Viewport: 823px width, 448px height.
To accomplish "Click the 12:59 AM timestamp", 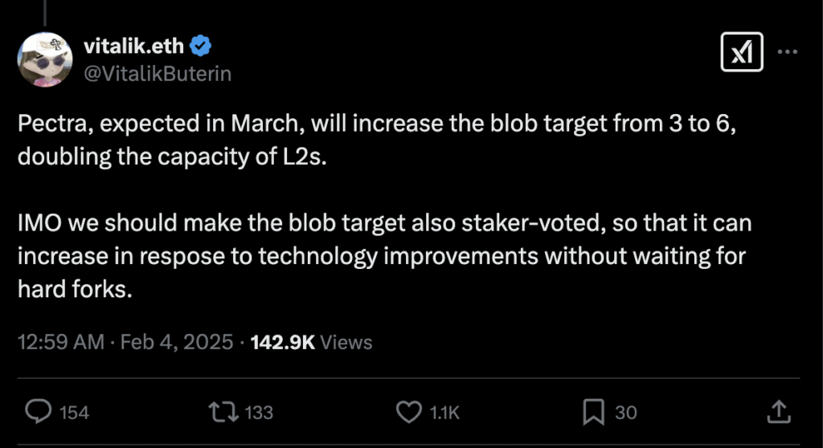I will 60,342.
